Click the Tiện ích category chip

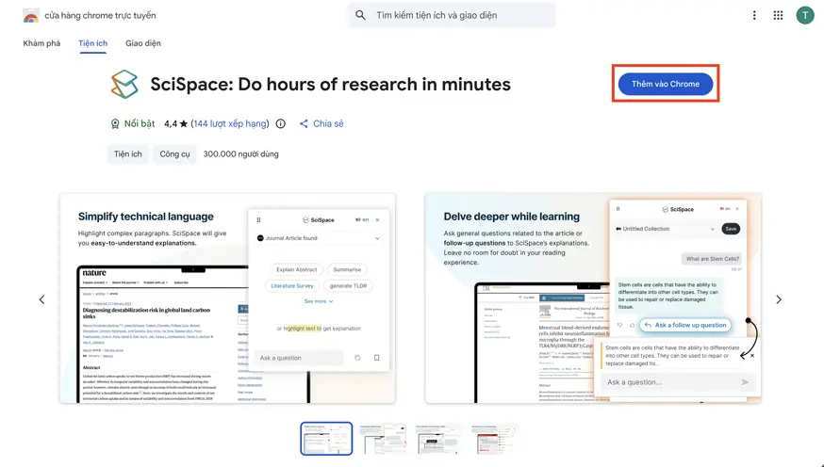point(127,154)
